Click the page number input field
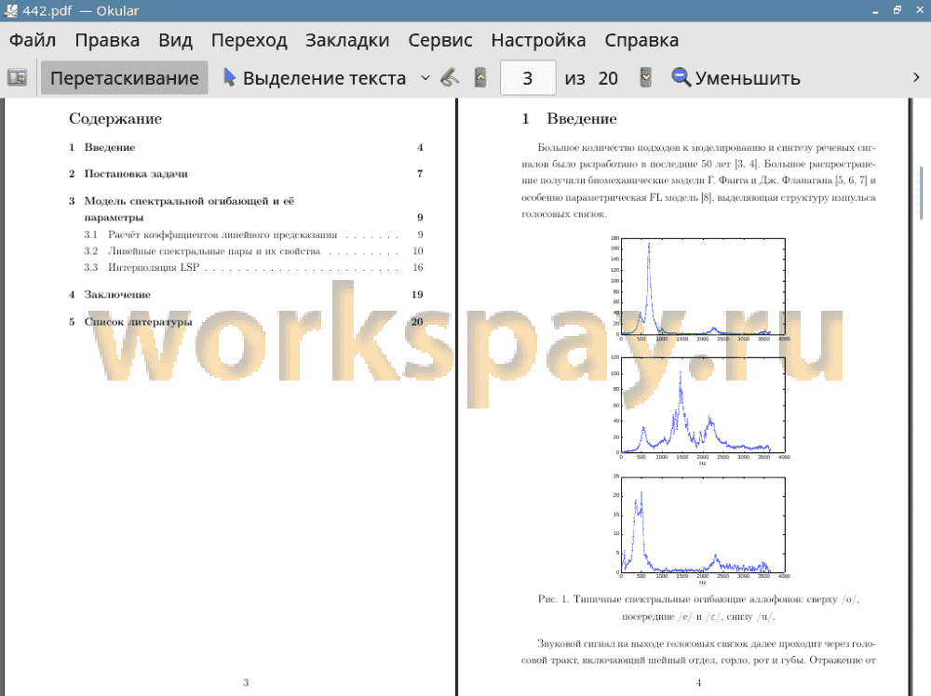Screen dimensions: 931x696 click(528, 78)
